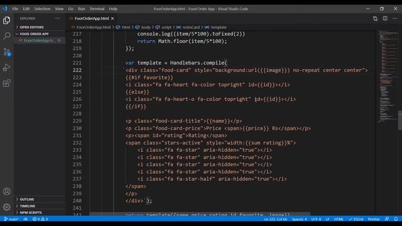Click 'return Math.floor' line 218
The height and width of the screenshot is (226, 402).
182,41
